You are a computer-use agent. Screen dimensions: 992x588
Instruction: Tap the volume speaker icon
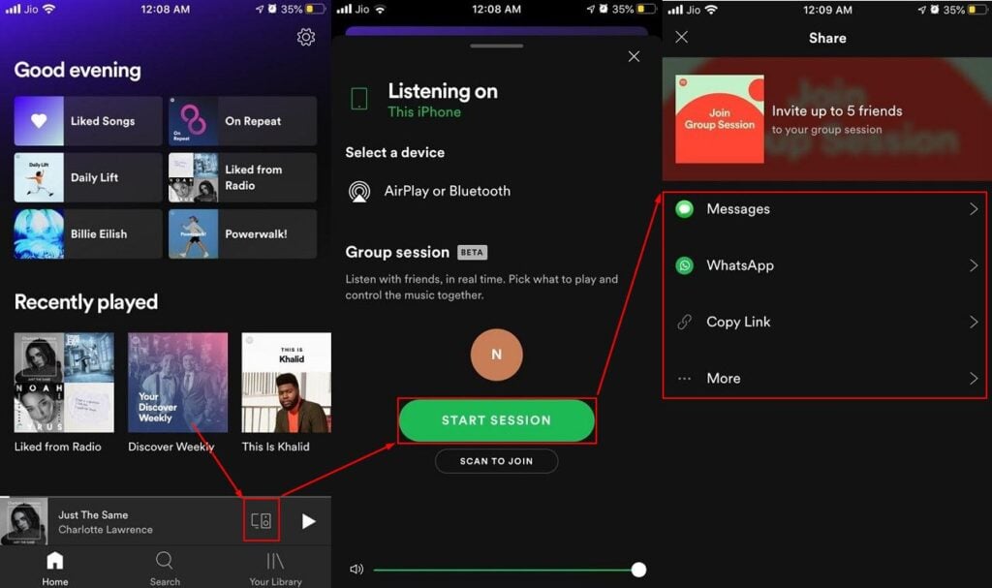356,569
